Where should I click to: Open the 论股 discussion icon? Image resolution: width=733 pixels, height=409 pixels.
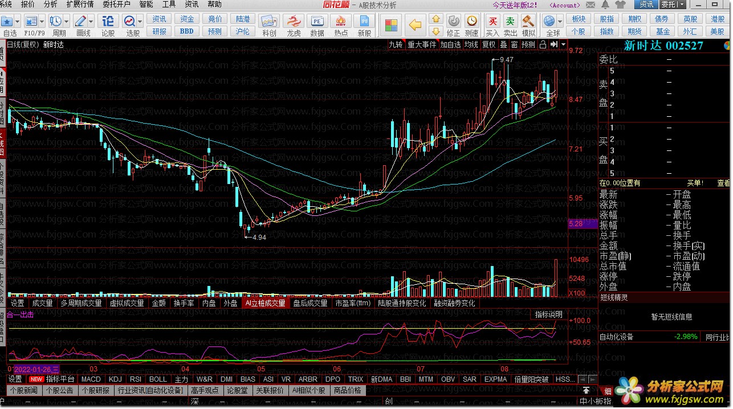click(108, 21)
